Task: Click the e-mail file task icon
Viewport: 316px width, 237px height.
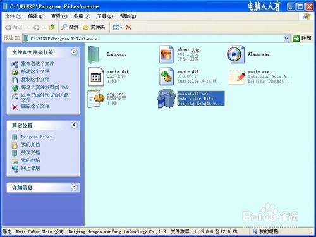Action: pyautogui.click(x=15, y=96)
